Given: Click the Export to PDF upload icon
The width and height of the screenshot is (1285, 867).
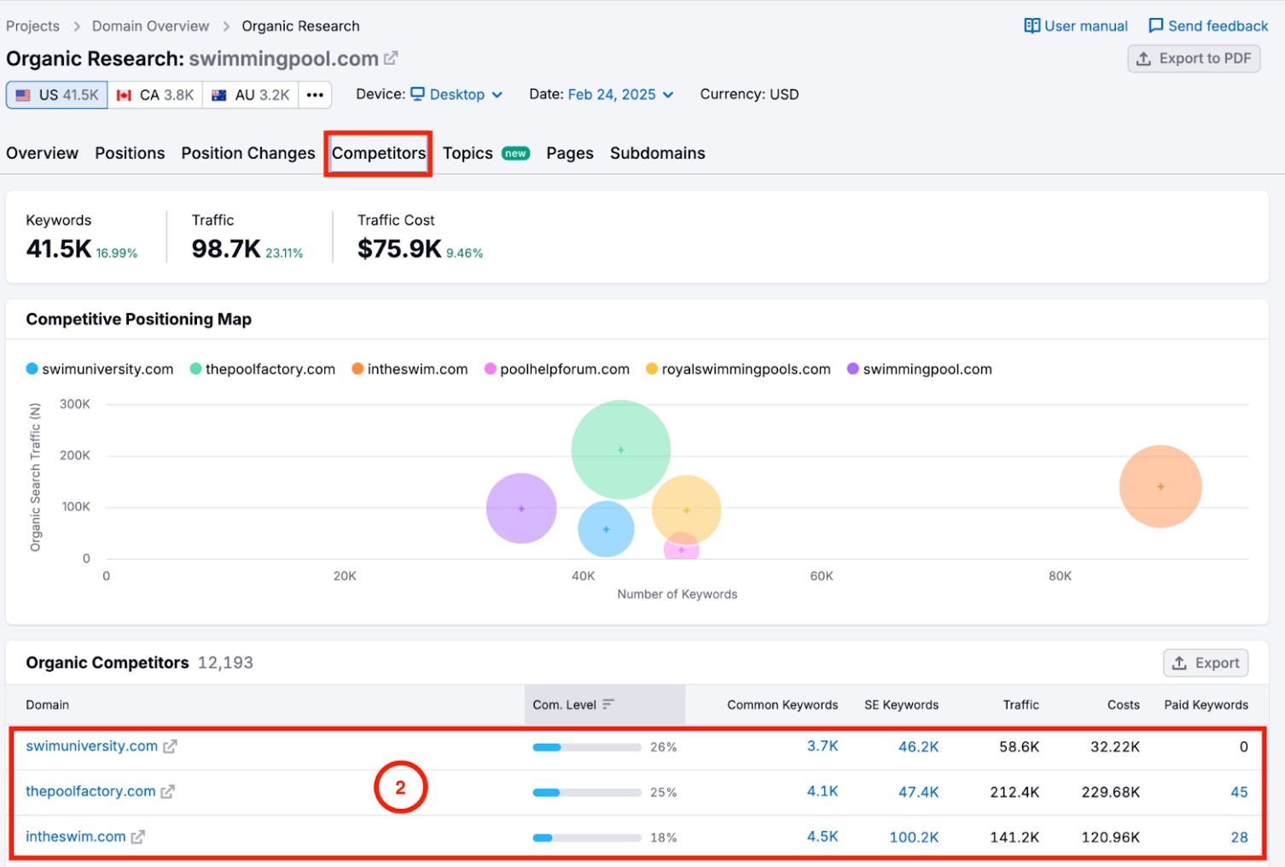Looking at the screenshot, I should (1143, 59).
